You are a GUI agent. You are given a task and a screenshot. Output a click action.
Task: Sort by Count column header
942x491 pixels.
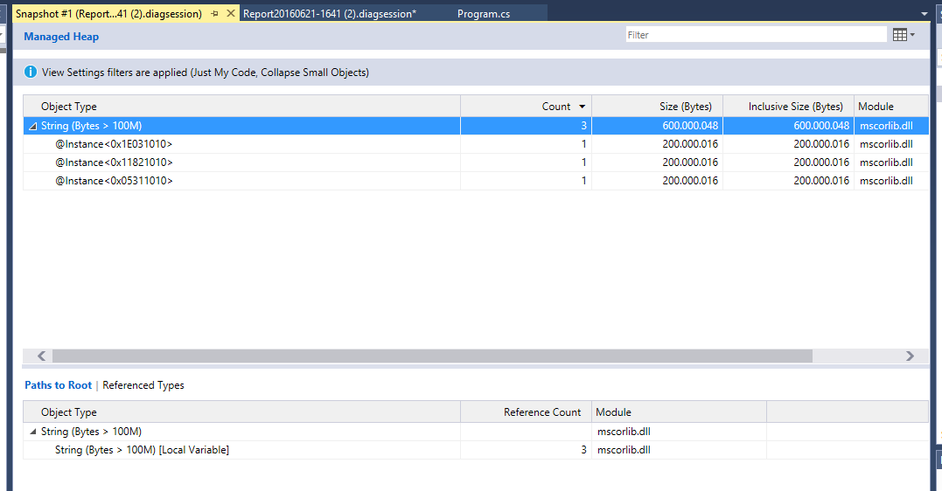527,107
